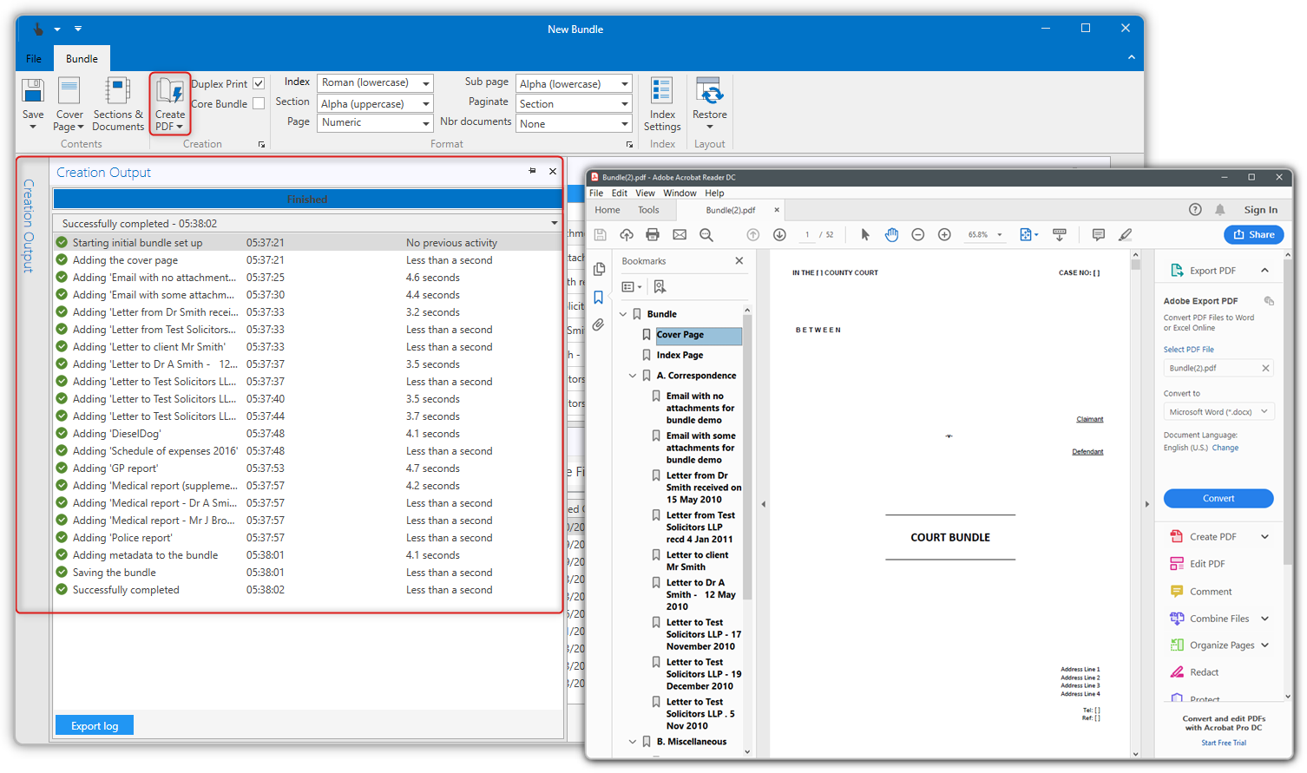The image size is (1307, 773).
Task: Click the Index Settings icon
Action: [x=662, y=94]
